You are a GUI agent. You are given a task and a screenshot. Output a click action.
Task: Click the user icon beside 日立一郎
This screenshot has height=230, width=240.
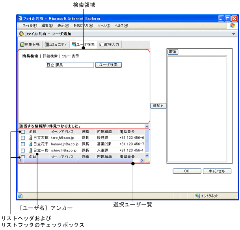tap(31, 151)
